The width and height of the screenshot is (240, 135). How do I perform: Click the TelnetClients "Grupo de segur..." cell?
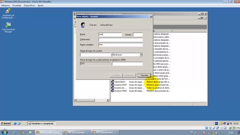136,82
